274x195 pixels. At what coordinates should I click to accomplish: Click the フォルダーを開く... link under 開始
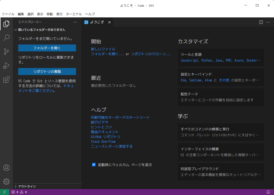(x=107, y=54)
